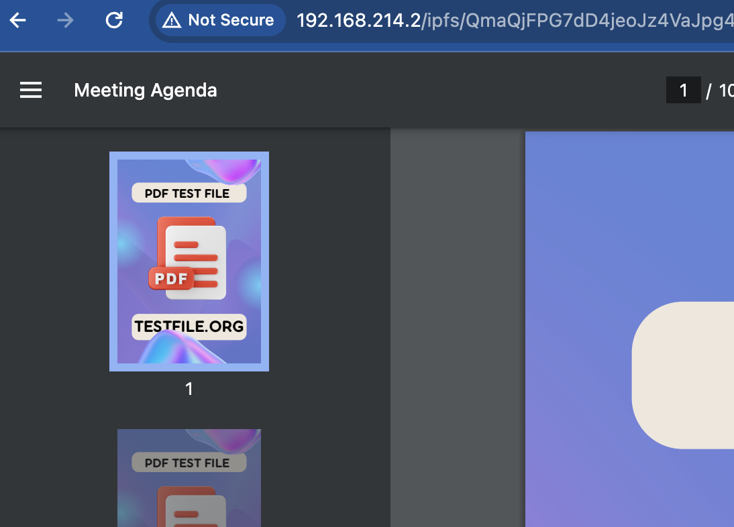The height and width of the screenshot is (527, 734).
Task: Click the browser forward arrow
Action: point(66,20)
